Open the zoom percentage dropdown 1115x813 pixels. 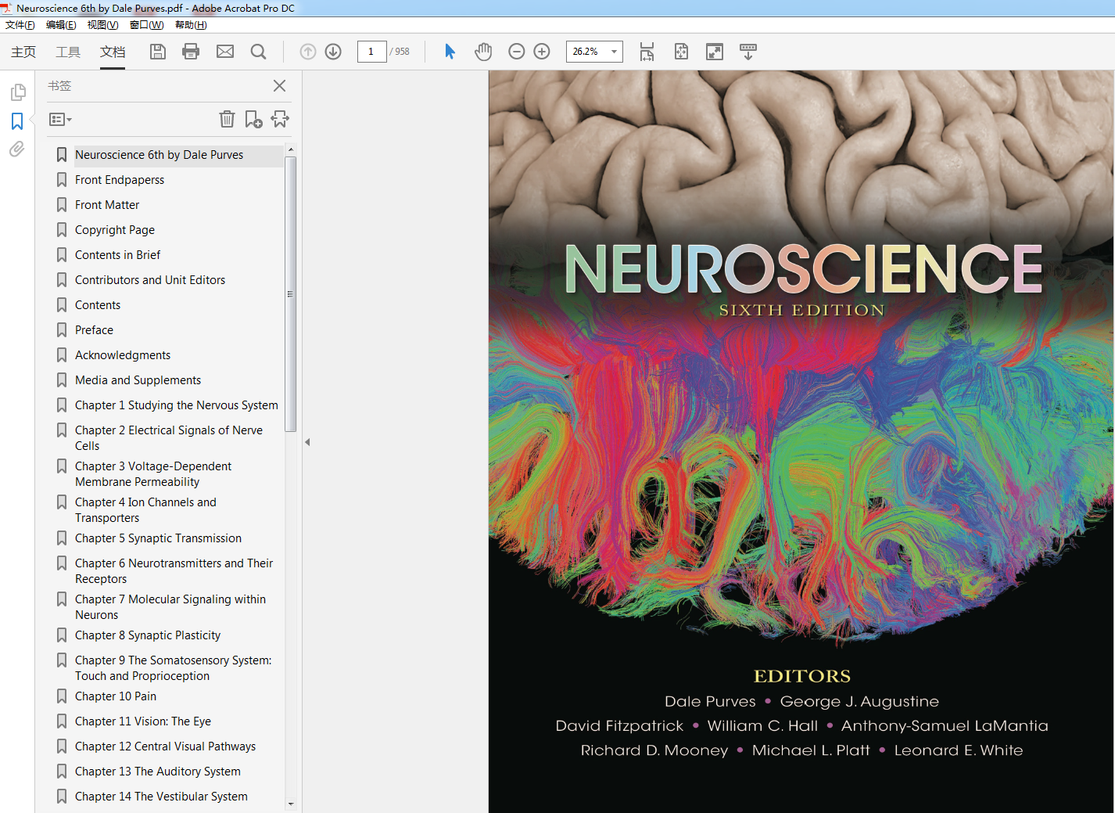click(614, 52)
